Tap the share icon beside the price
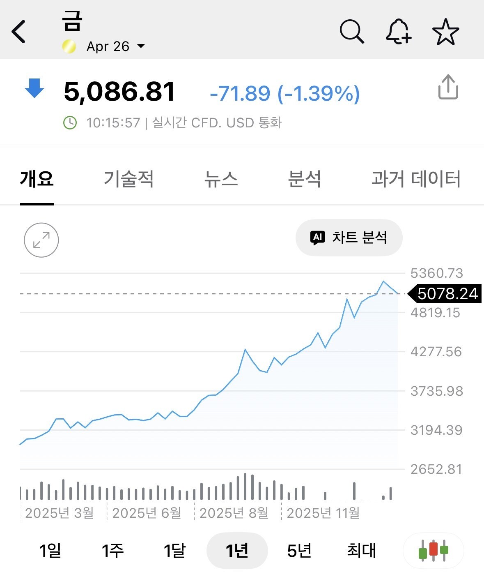Screen dimensions: 484x579 448,87
